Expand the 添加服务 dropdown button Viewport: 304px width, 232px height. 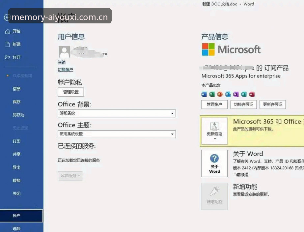(70, 176)
